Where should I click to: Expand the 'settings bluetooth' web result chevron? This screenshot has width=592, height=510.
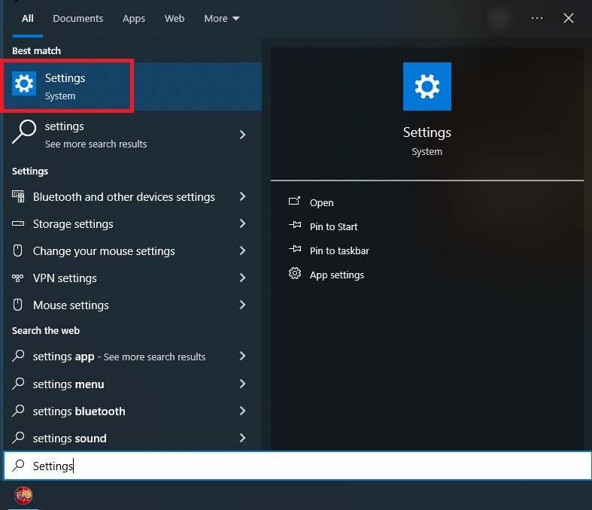pyautogui.click(x=242, y=411)
